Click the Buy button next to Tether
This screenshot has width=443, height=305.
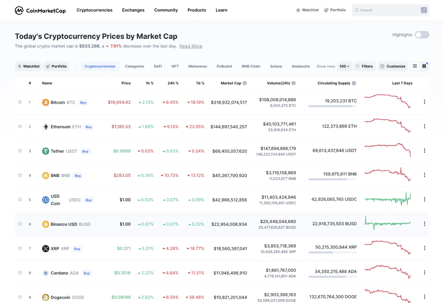click(85, 151)
